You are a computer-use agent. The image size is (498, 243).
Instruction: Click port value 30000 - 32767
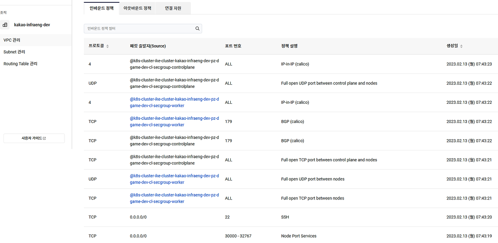click(x=238, y=236)
